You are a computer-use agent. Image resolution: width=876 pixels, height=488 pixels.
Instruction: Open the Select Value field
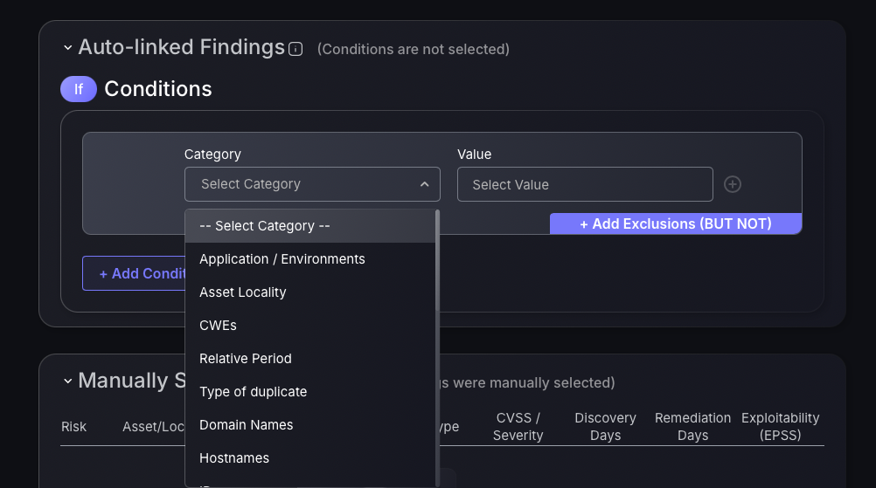point(585,184)
